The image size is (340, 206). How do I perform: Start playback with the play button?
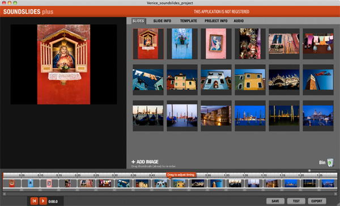click(x=43, y=201)
